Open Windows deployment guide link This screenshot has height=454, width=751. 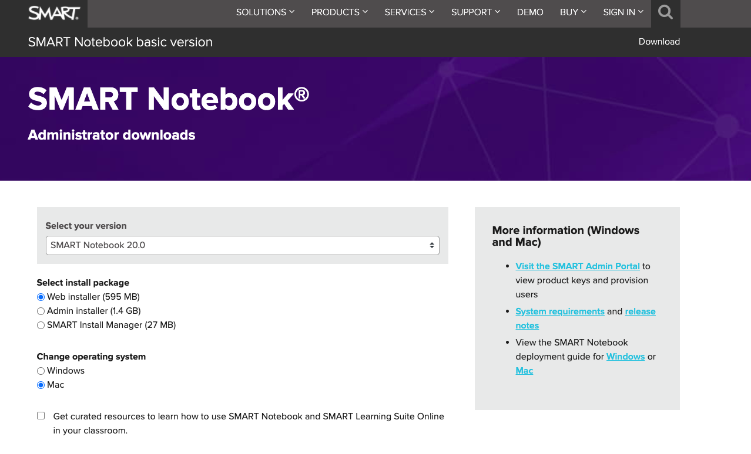(625, 357)
